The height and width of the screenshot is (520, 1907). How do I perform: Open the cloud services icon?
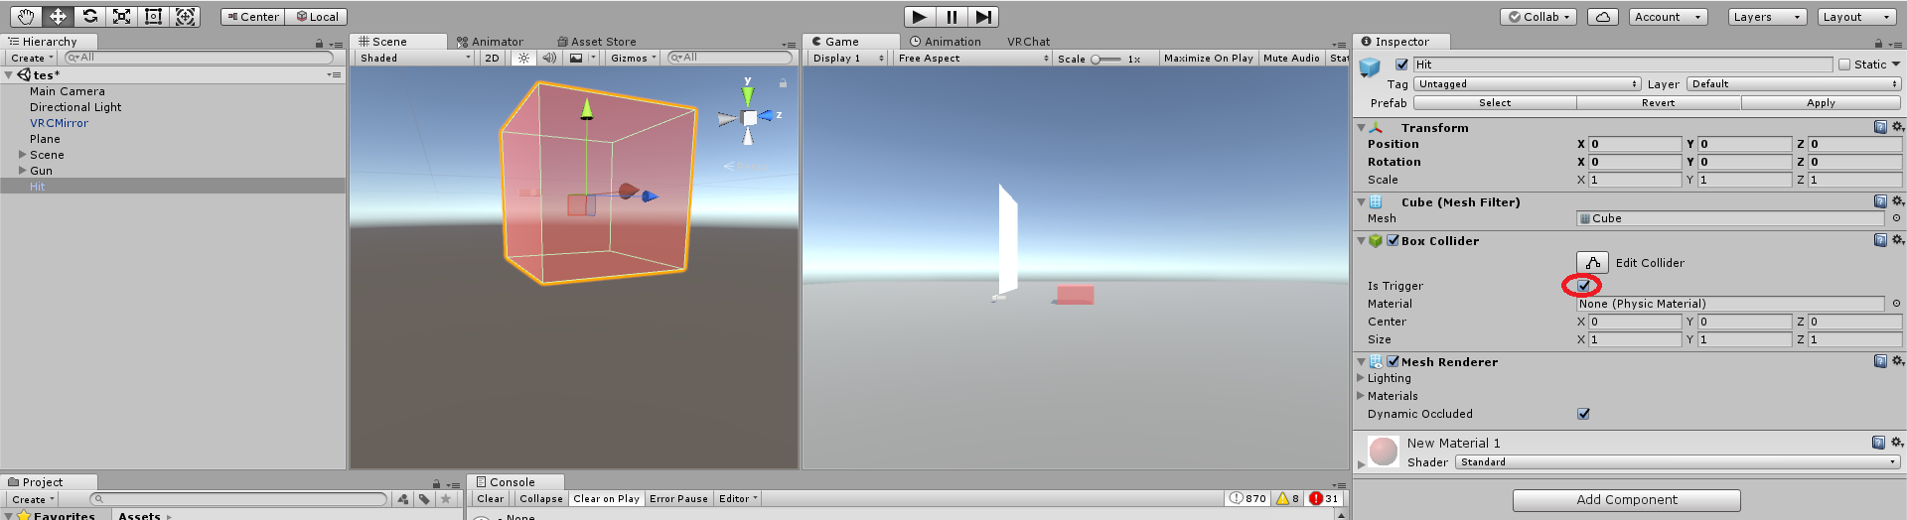pyautogui.click(x=1603, y=17)
